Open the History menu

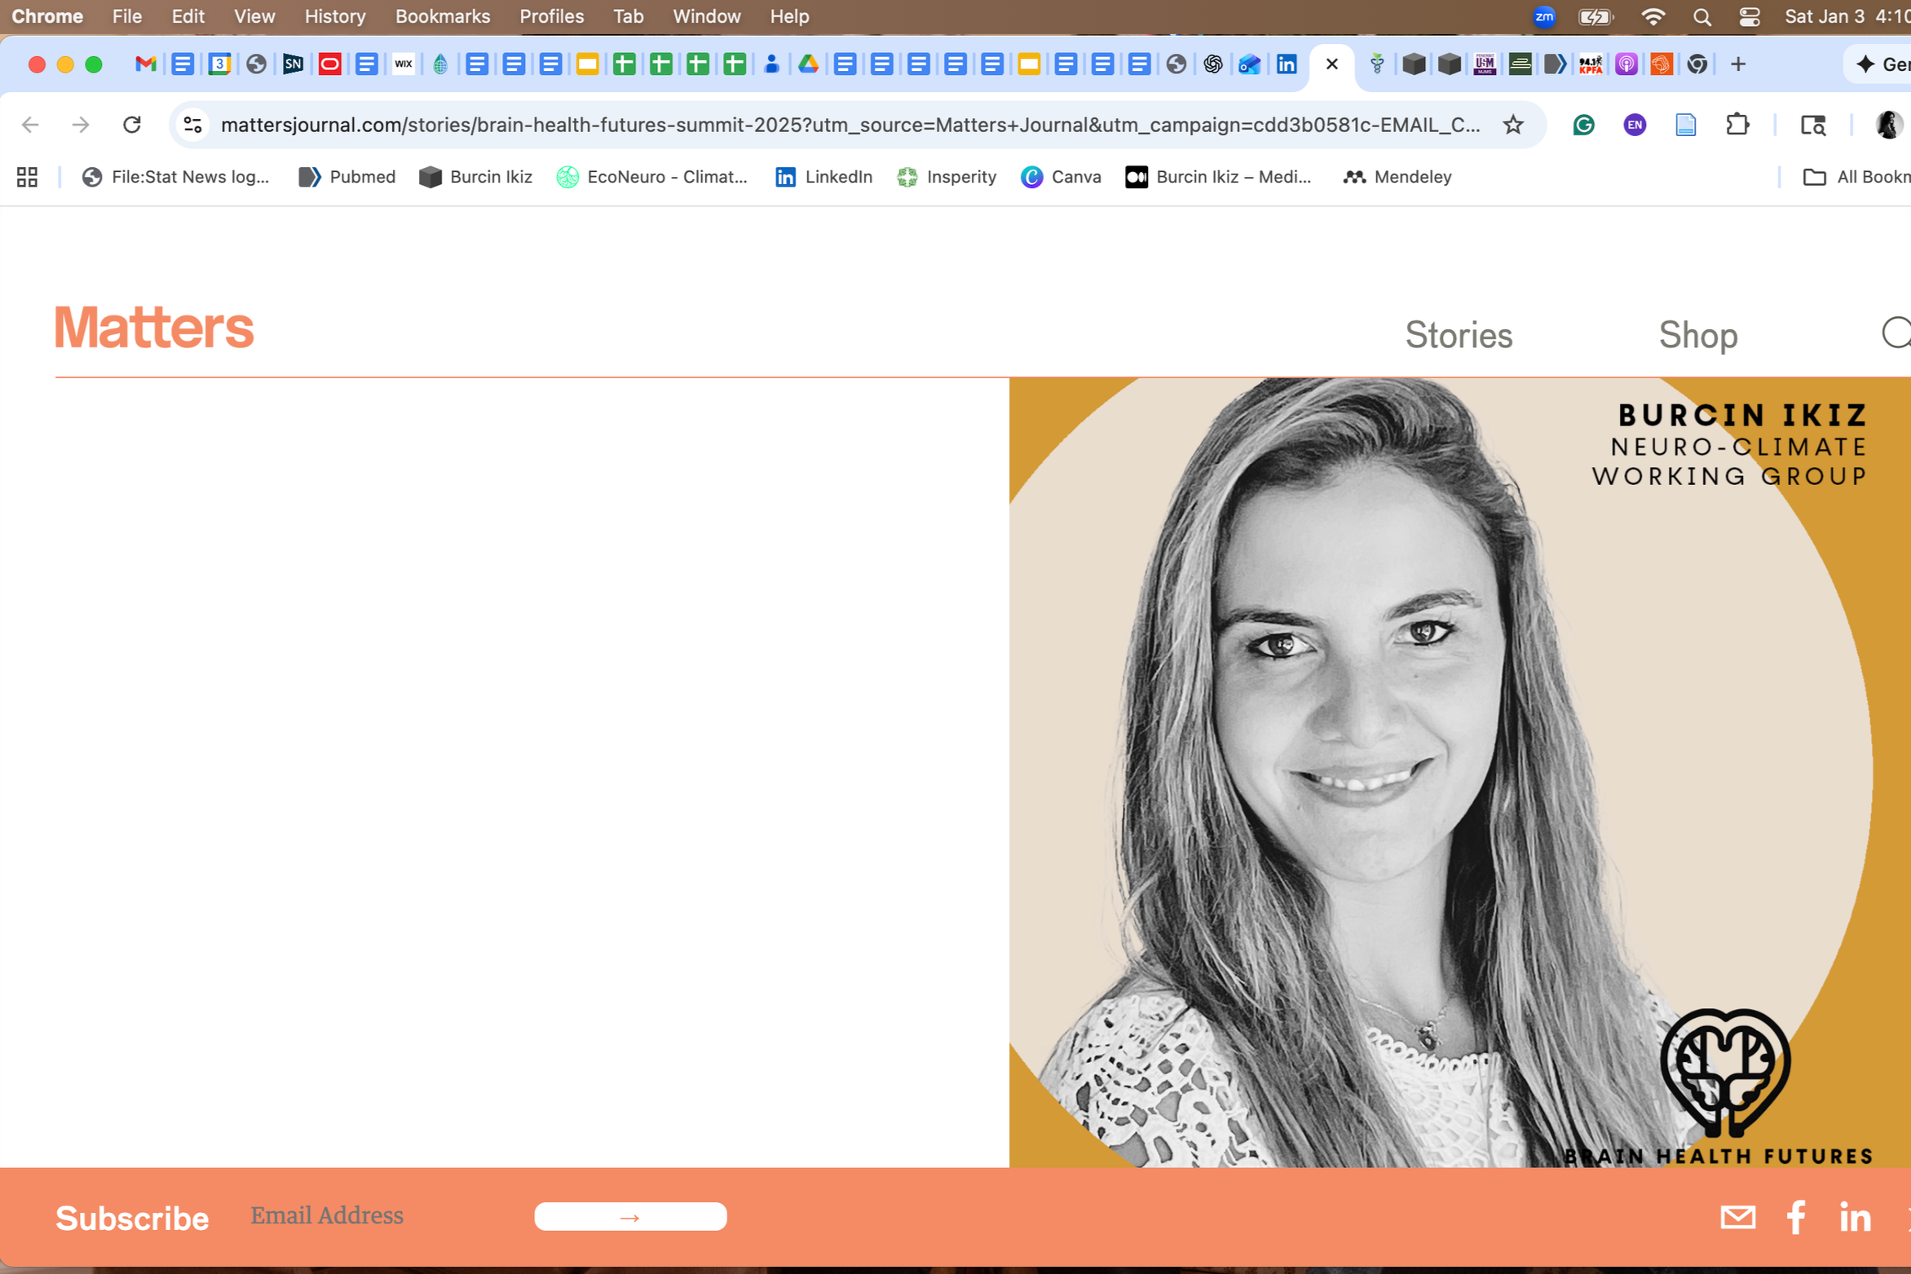[x=334, y=16]
